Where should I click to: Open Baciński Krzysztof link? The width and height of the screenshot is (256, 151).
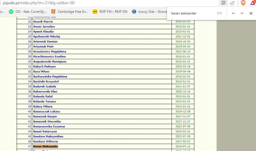(x=46, y=82)
